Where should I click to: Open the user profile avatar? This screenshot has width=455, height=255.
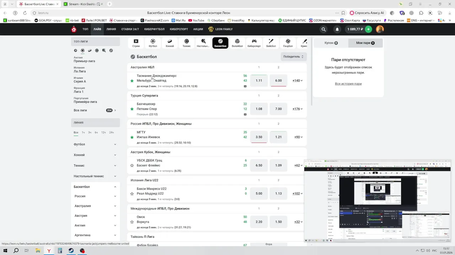pos(380,29)
